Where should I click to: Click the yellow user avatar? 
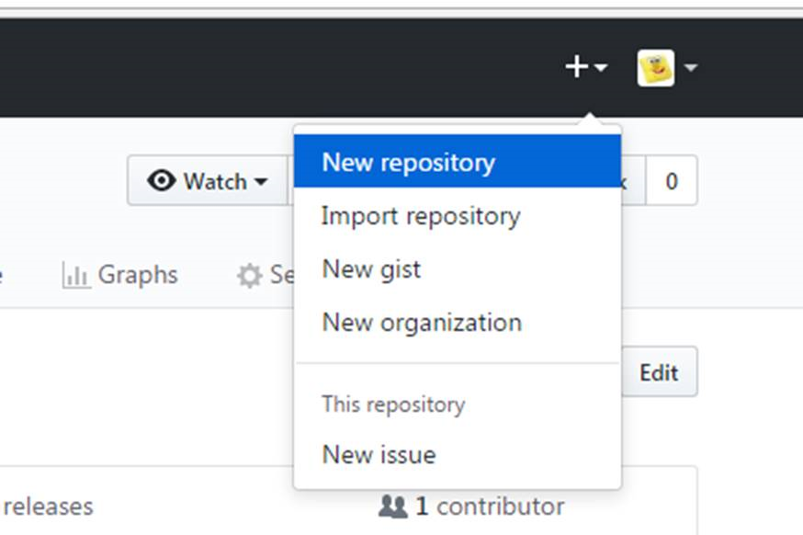point(655,68)
